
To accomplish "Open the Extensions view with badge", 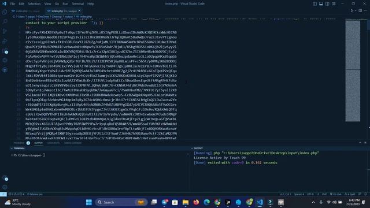I will pyautogui.click(x=5, y=51).
